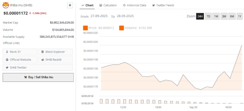244x111 pixels.
Task: Click Buy / Sell Shiba Inu button
Action: click(x=38, y=77)
